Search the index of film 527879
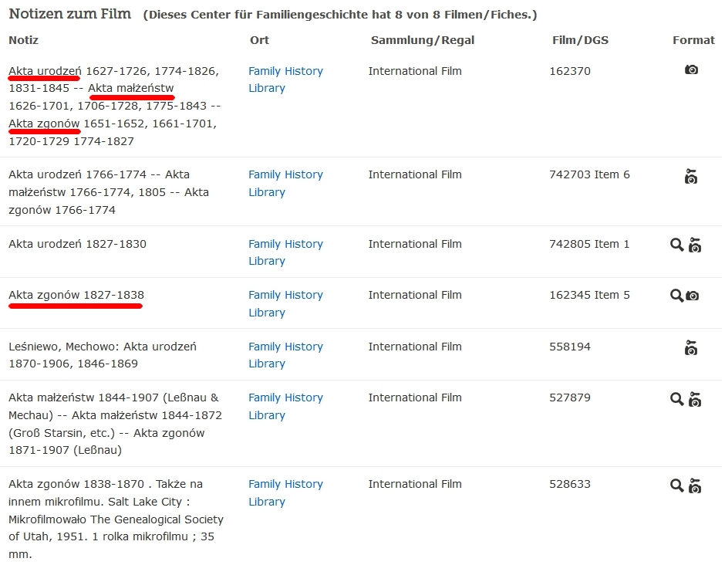Viewport: 725px width, 565px height. (676, 399)
